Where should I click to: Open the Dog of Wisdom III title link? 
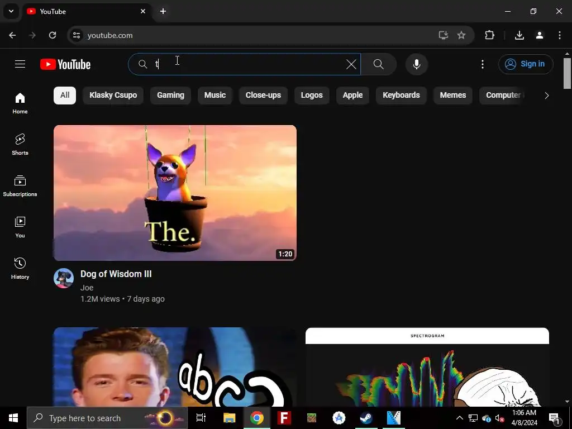116,274
